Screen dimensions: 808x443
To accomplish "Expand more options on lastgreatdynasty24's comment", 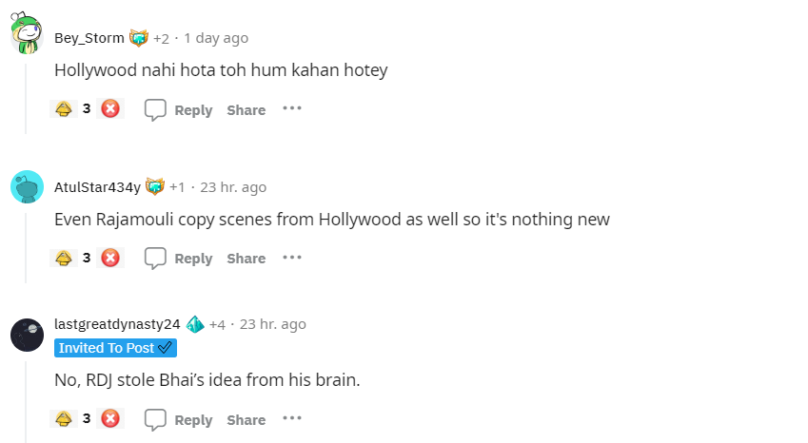I will tap(292, 418).
